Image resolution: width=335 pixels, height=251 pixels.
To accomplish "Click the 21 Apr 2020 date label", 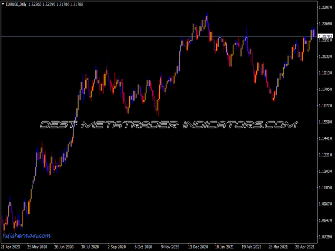I will (12, 245).
